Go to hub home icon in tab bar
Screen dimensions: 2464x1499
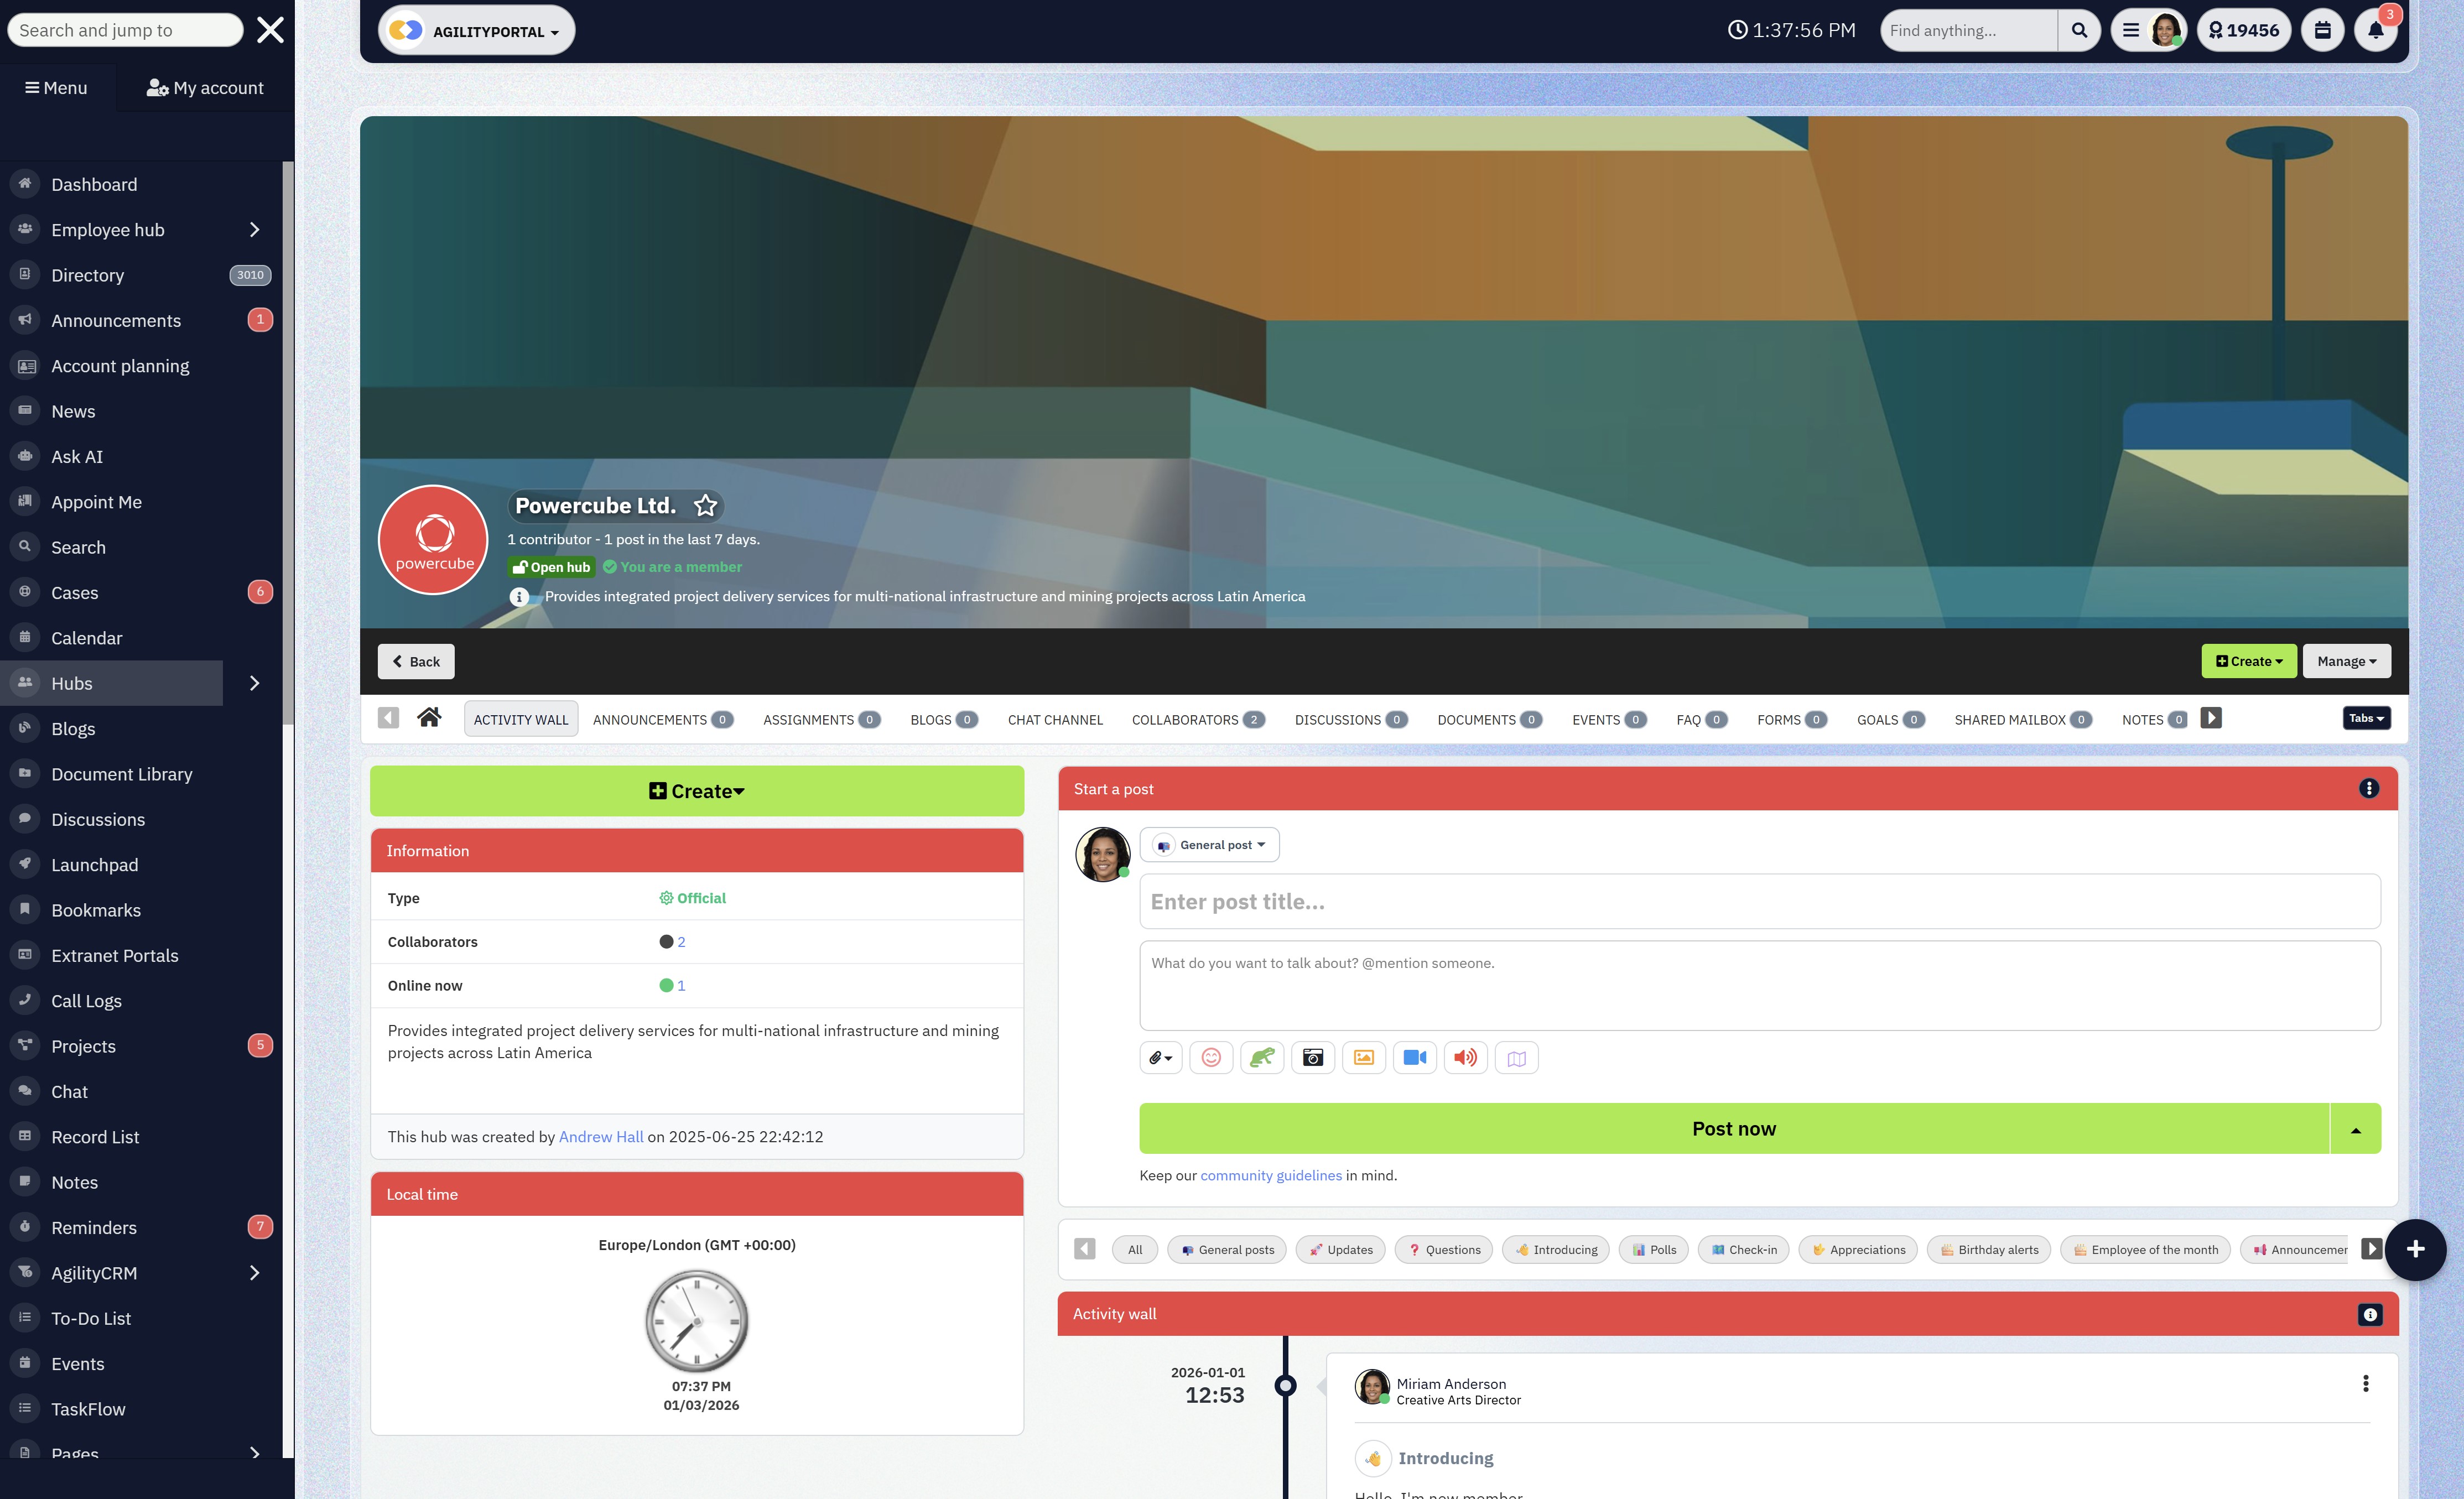[x=429, y=718]
